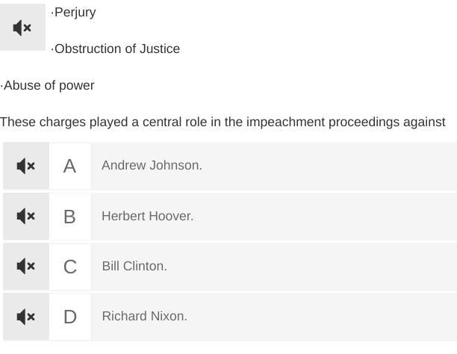Click the speaker icon beside Richard Nixon

[x=25, y=316]
